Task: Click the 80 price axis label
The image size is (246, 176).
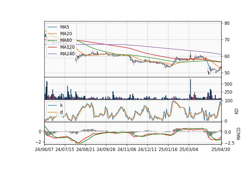Action: pyautogui.click(x=227, y=23)
